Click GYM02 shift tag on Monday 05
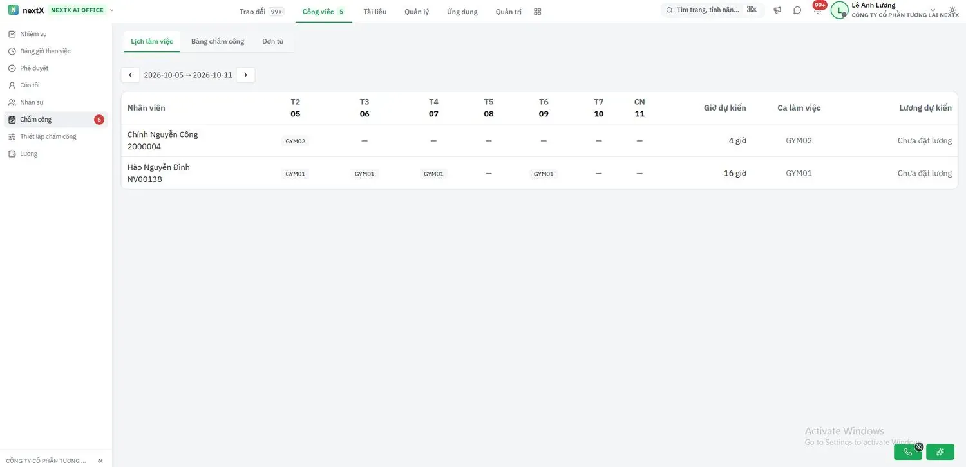The width and height of the screenshot is (966, 467). click(x=296, y=141)
